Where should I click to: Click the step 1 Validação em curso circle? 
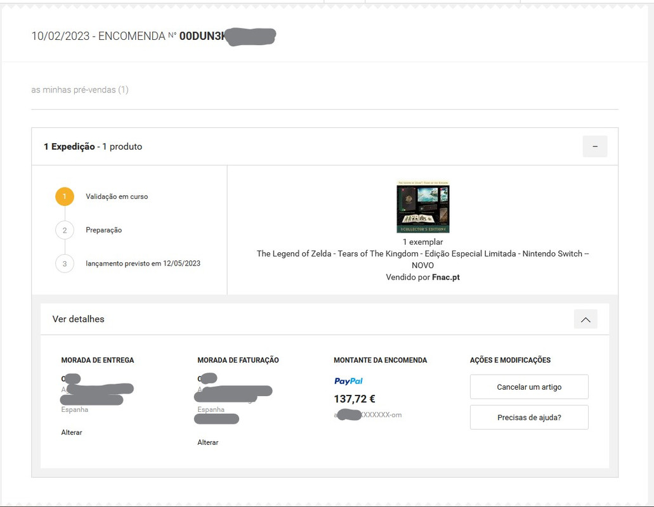[65, 196]
